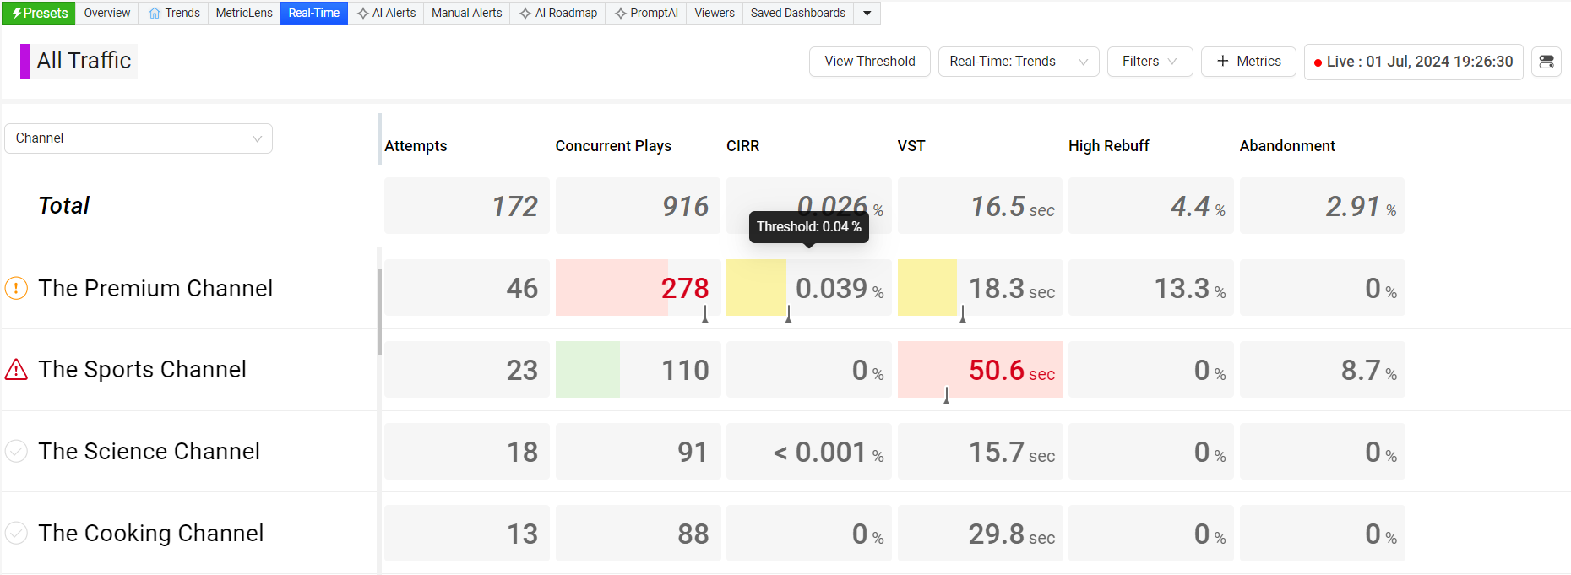Open the Real-Time: Trends dropdown
Viewport: 1571px width, 575px height.
coord(1018,62)
